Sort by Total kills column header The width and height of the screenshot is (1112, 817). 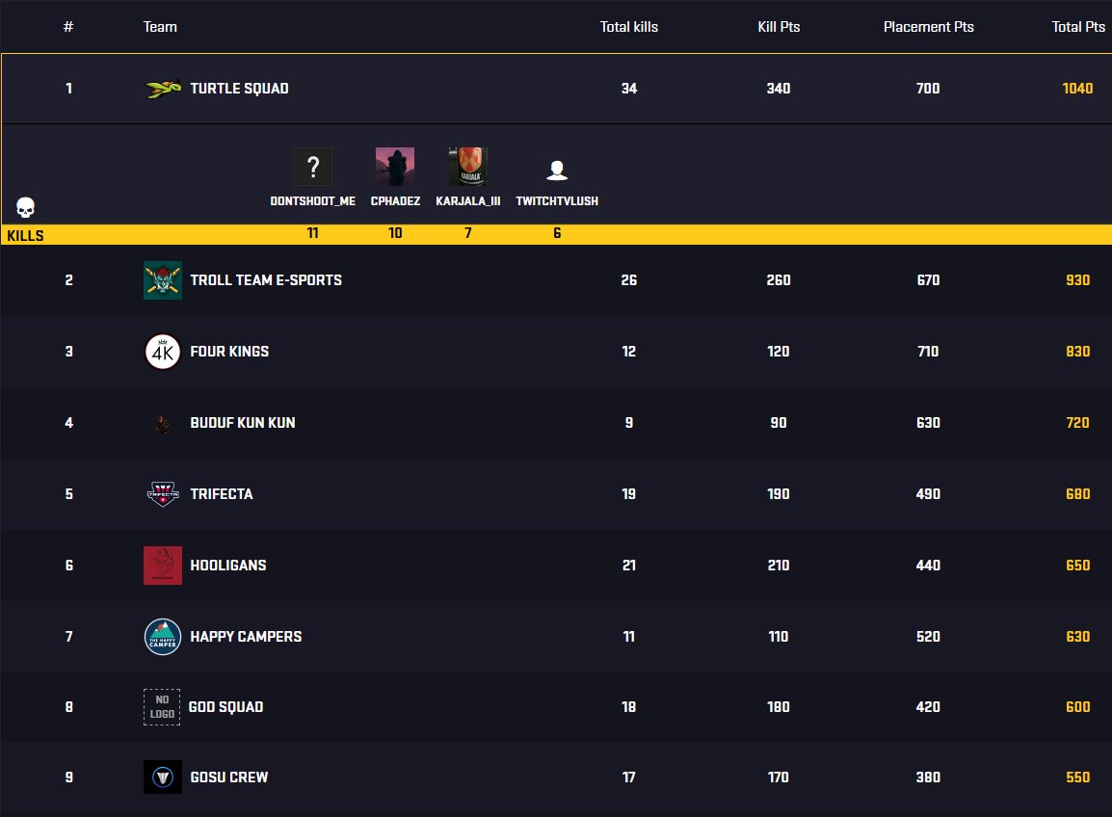point(629,27)
